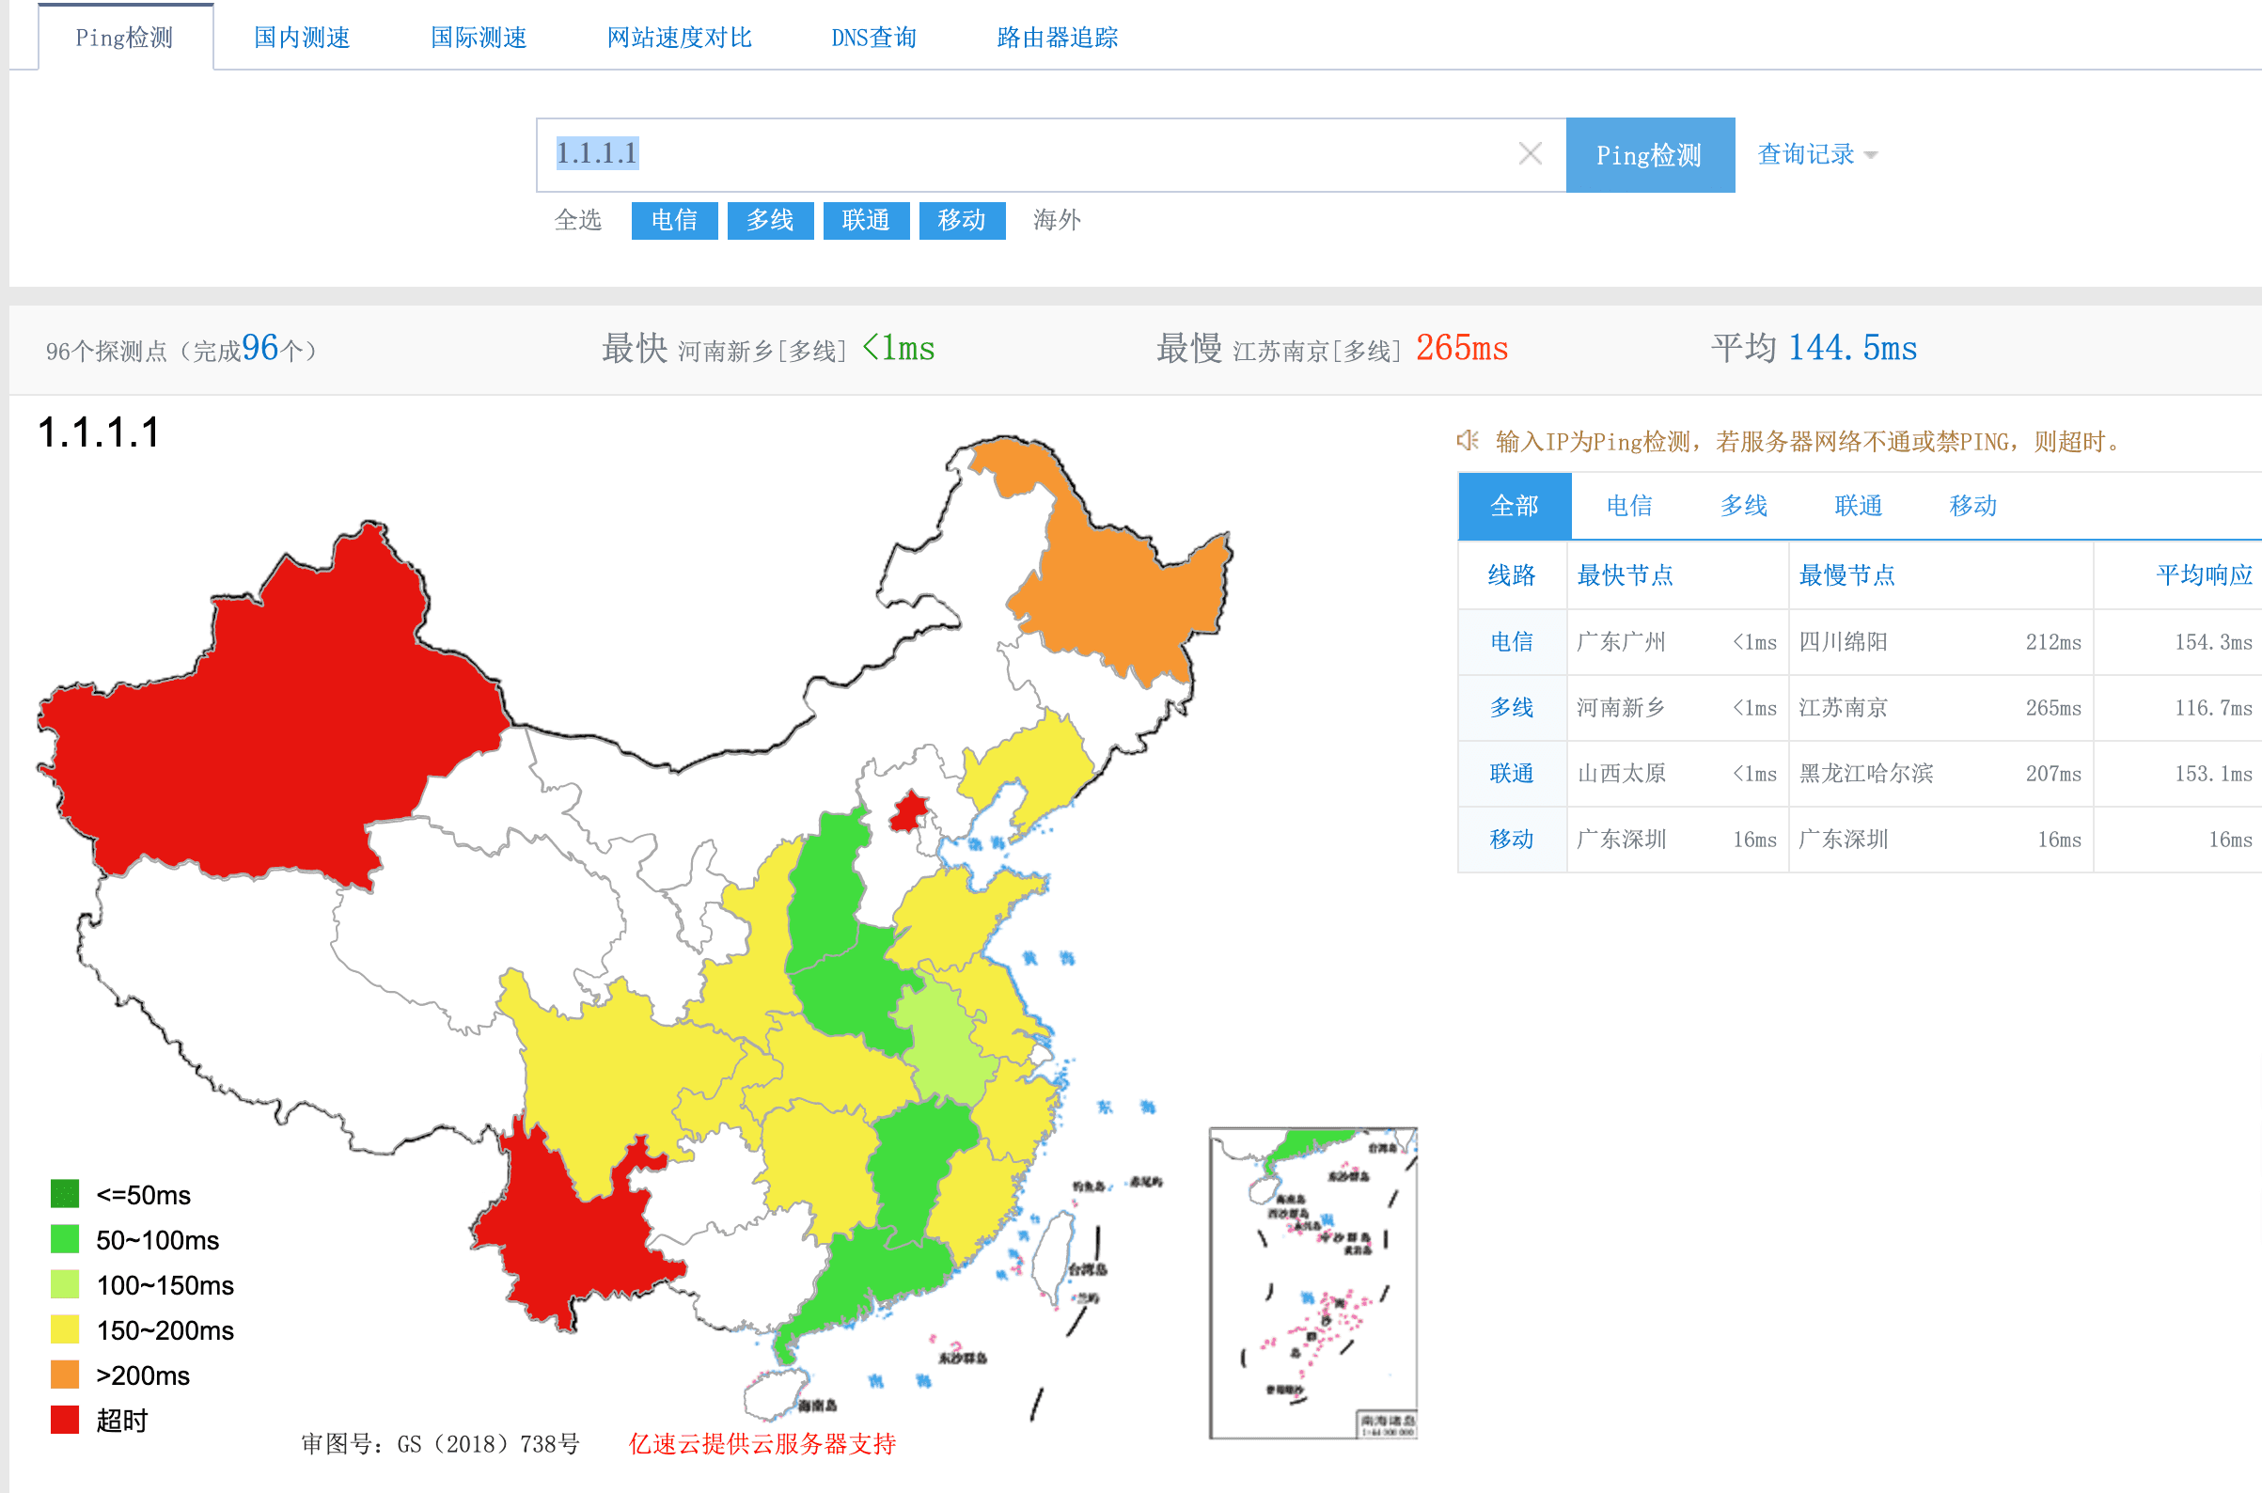Toggle the 全选 option
This screenshot has width=2262, height=1493.
(x=578, y=220)
